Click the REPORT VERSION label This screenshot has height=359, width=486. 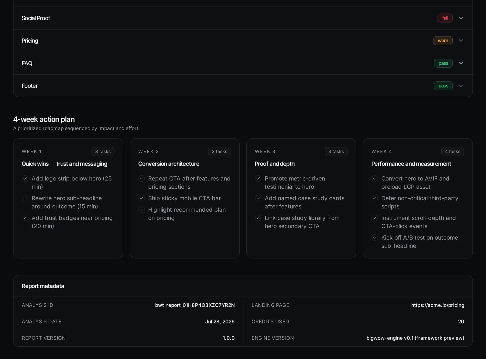point(44,338)
